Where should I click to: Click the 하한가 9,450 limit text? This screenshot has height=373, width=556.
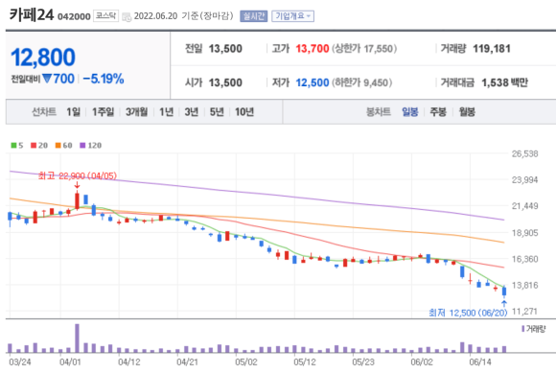click(362, 82)
